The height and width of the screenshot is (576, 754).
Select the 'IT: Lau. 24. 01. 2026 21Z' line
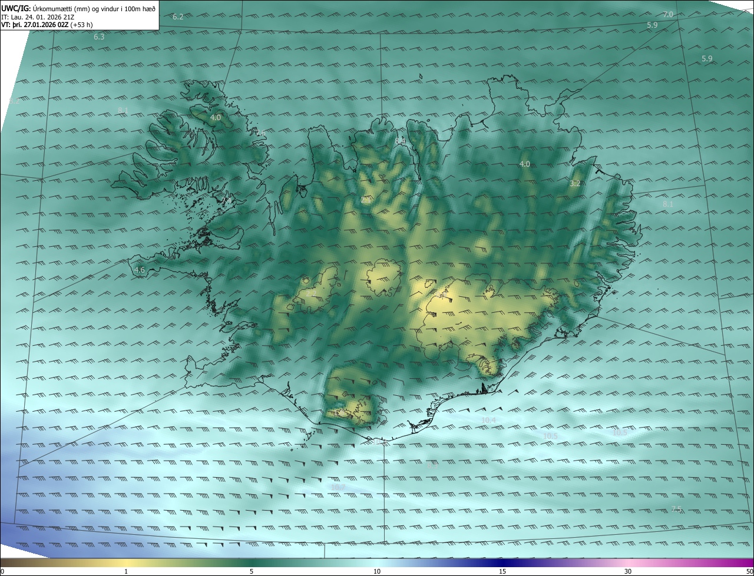(x=37, y=16)
